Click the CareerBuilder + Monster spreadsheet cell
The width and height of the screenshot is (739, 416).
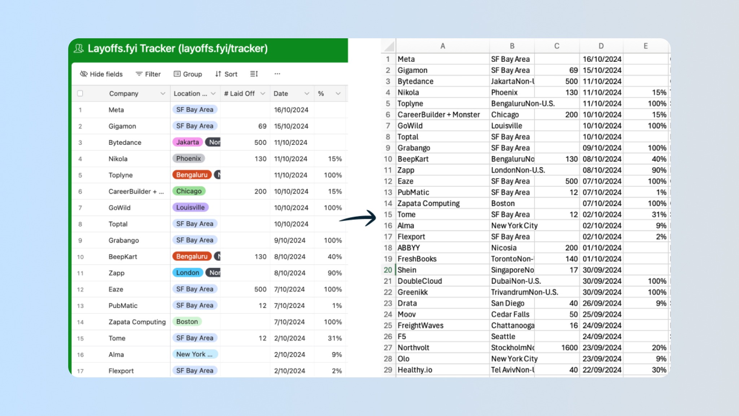443,114
